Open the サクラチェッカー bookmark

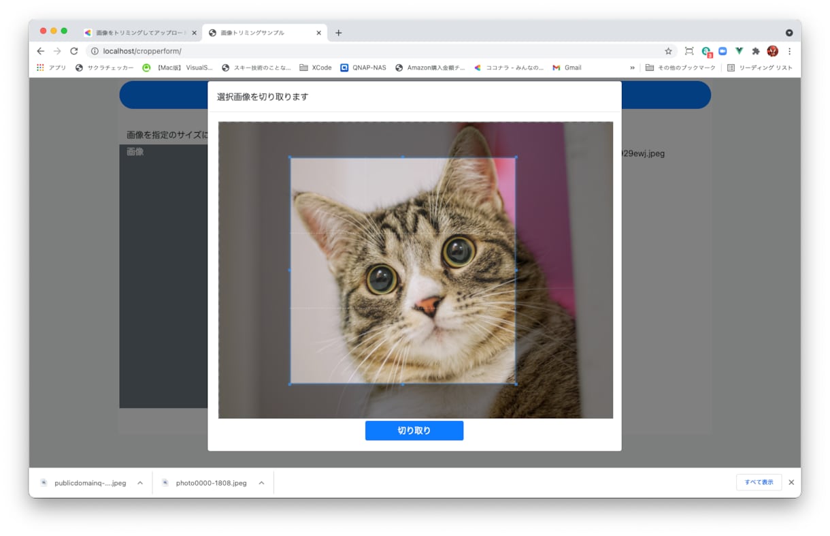pos(104,67)
